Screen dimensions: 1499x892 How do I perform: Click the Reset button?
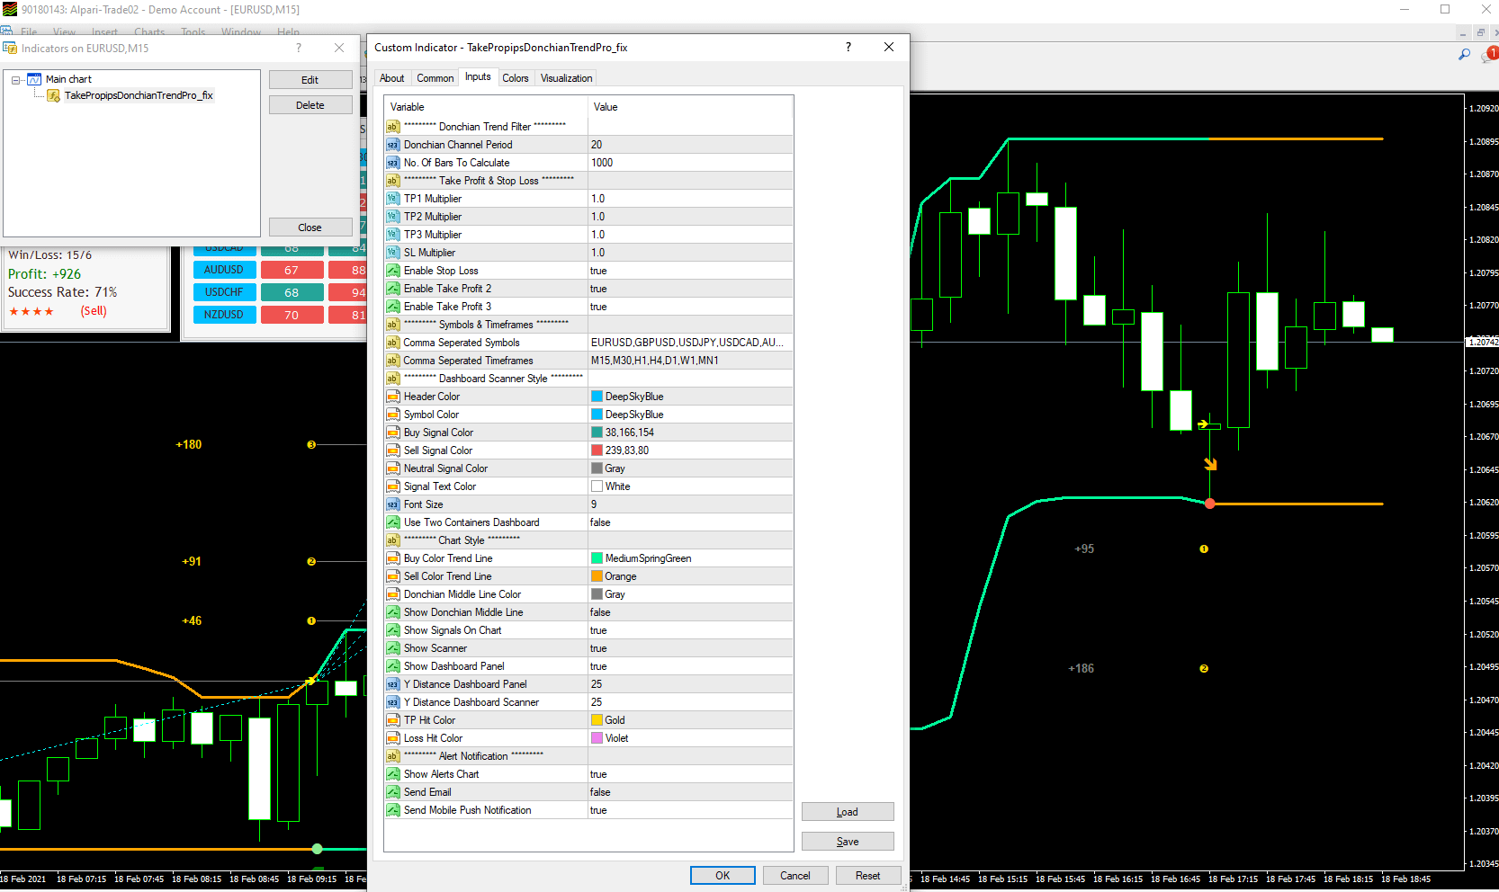coord(868,876)
